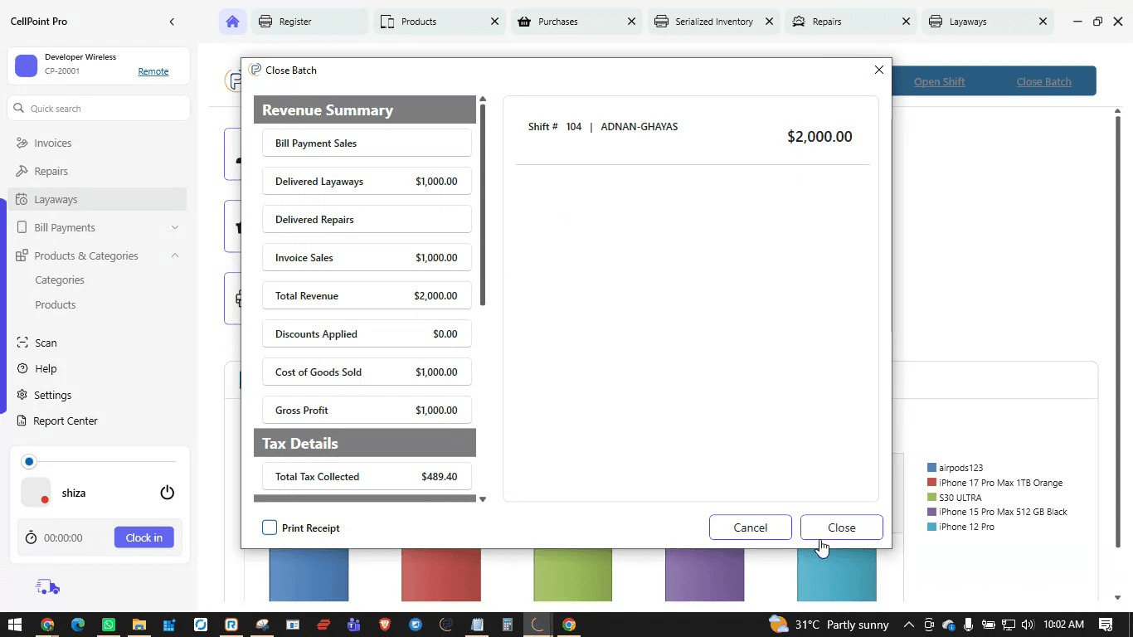This screenshot has width=1133, height=637.
Task: Click the Quick search field
Action: [99, 109]
